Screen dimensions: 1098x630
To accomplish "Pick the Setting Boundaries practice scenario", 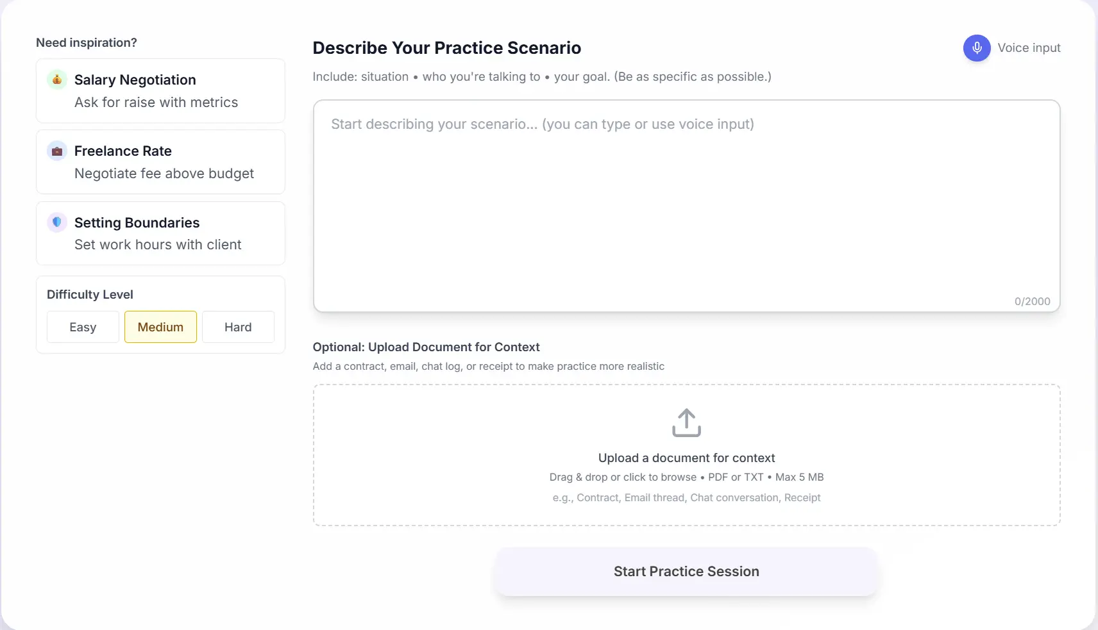I will [160, 233].
